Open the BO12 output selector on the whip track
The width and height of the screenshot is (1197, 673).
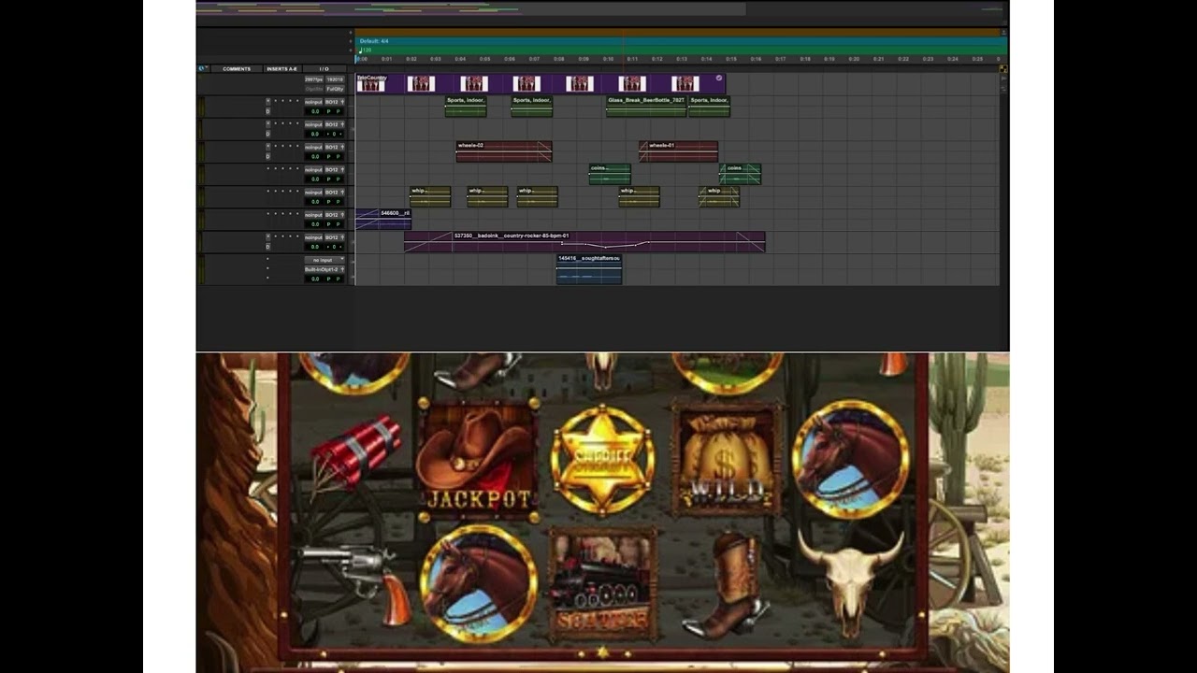(334, 192)
